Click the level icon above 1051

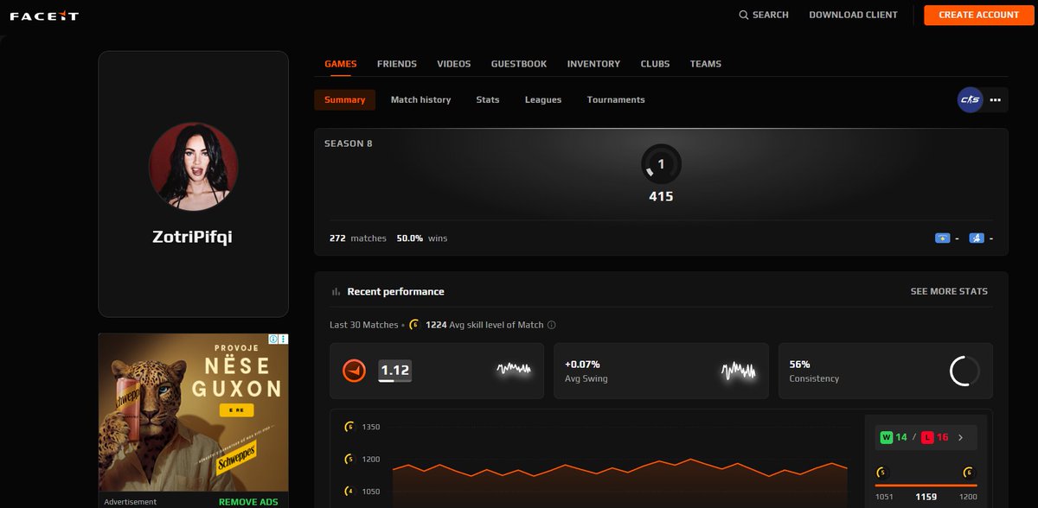[881, 472]
